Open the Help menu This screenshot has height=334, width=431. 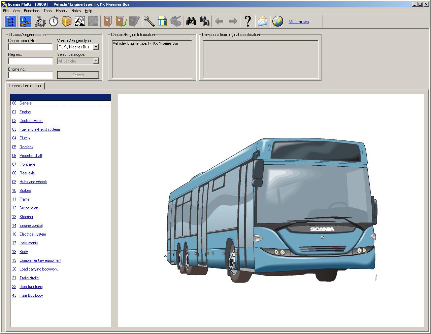pos(88,11)
